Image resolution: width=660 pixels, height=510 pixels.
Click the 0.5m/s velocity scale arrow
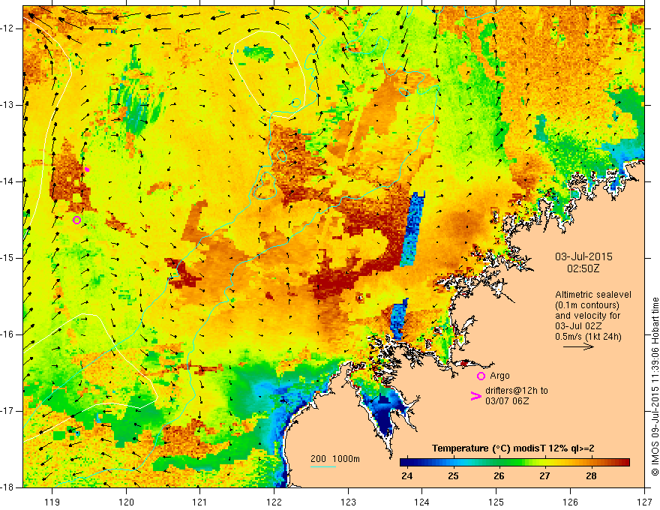(x=578, y=346)
